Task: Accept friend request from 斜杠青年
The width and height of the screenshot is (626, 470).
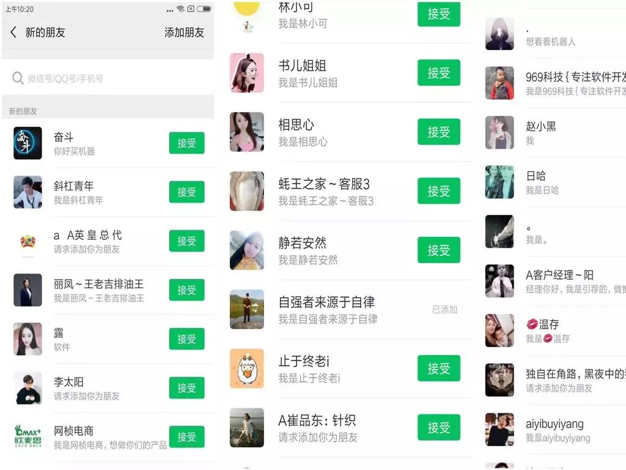Action: (x=186, y=192)
